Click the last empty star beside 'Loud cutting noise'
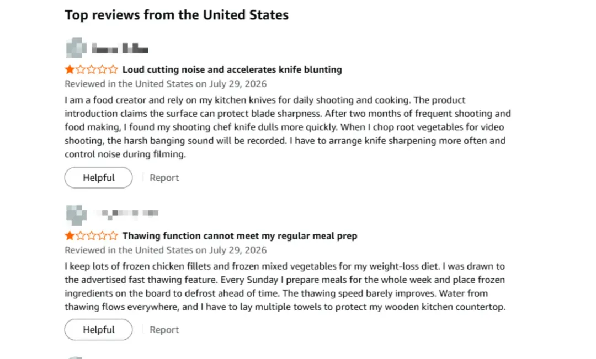596x359 pixels. coord(113,69)
